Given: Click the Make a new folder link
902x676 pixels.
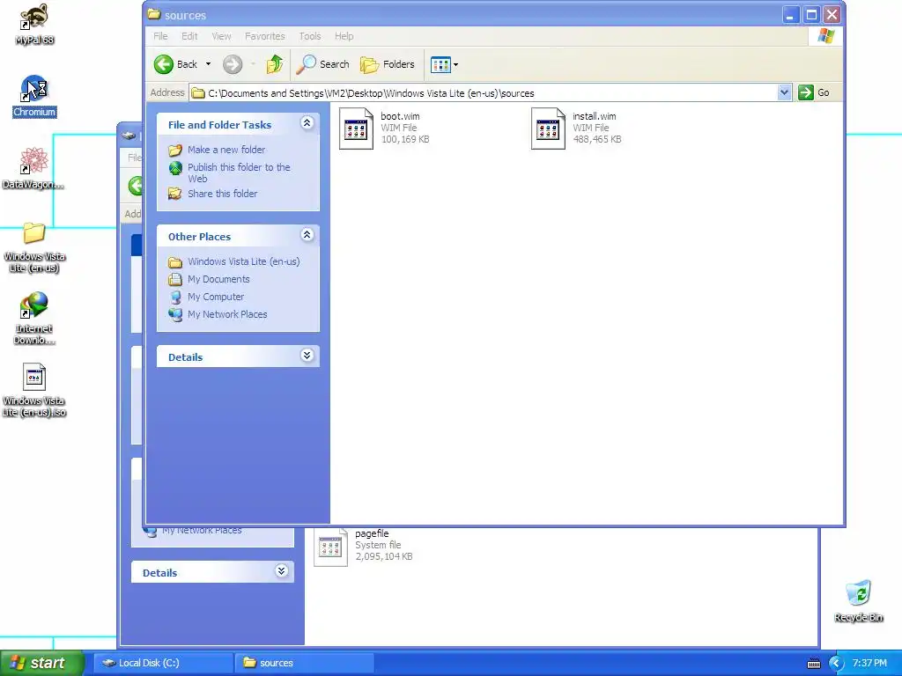Looking at the screenshot, I should coord(226,150).
